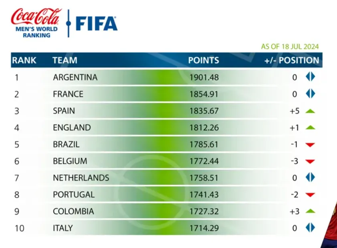Click England's green up arrow icon

click(310, 128)
